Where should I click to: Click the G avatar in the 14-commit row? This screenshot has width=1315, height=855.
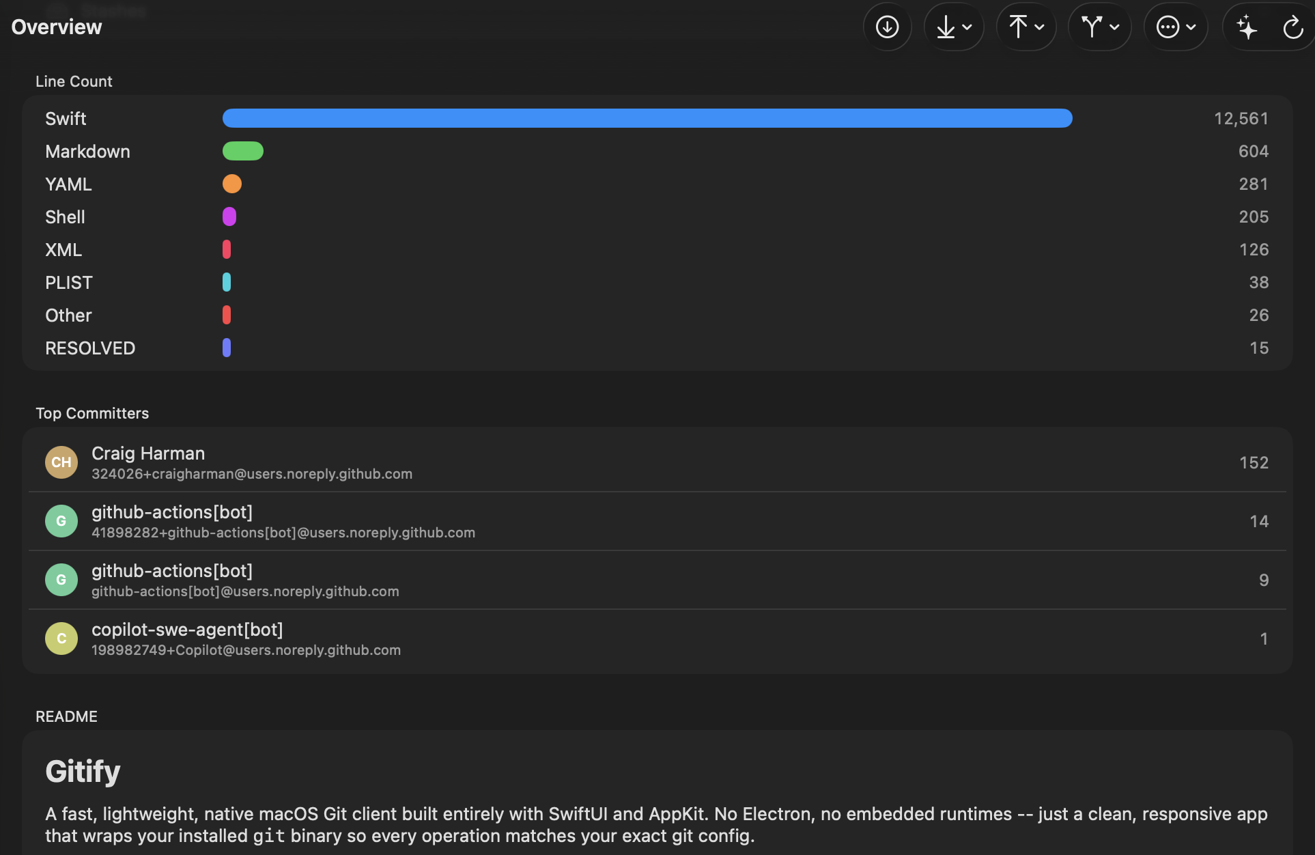click(61, 521)
